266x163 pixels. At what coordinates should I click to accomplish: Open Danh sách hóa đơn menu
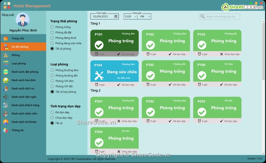pos(23,80)
